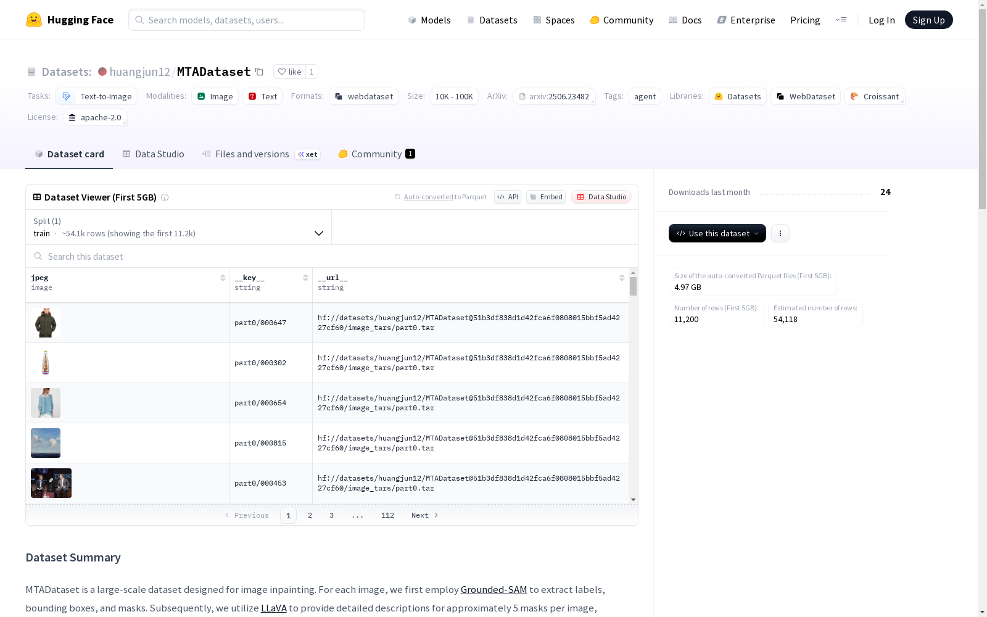Switch to the Data Studio tab
Image resolution: width=987 pixels, height=617 pixels.
154,154
